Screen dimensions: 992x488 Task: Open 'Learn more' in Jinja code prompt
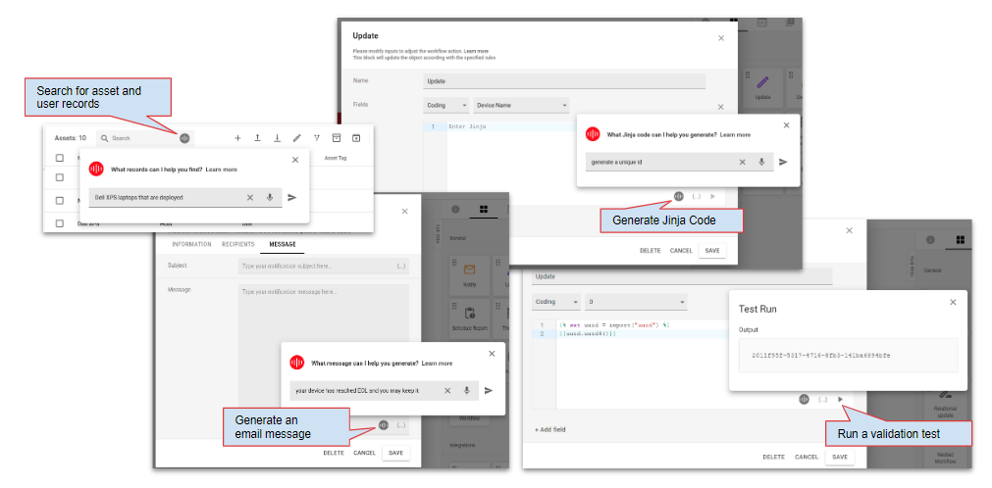(735, 134)
